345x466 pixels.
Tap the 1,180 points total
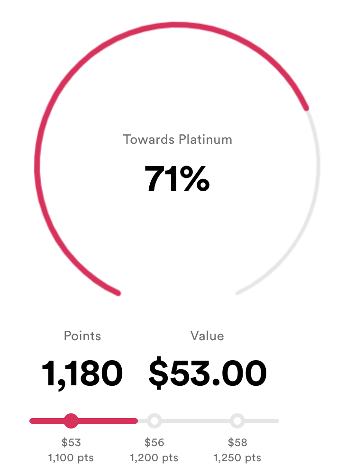tap(82, 373)
